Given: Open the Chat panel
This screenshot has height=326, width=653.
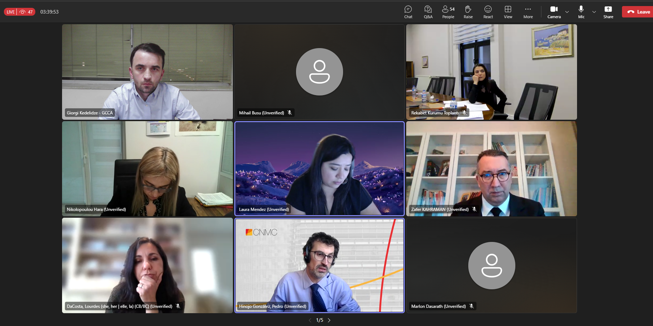Looking at the screenshot, I should 408,12.
